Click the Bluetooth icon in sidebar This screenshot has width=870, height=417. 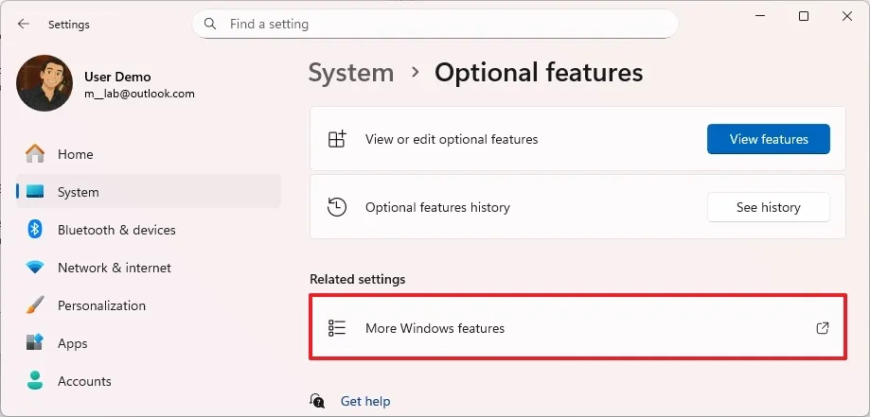[x=35, y=229]
